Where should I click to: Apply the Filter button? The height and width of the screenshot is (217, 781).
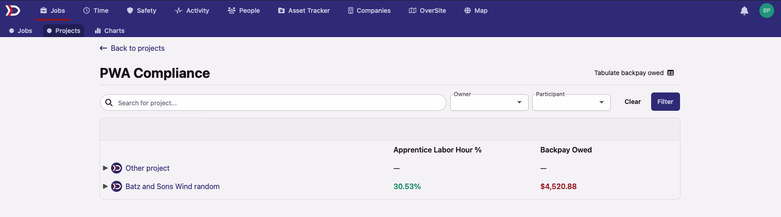pyautogui.click(x=665, y=102)
